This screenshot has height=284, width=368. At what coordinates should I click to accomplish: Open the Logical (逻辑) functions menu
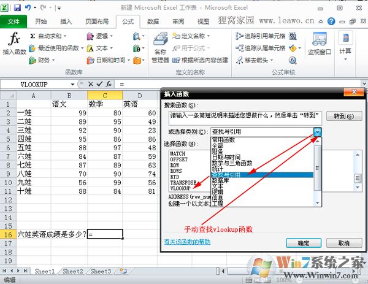click(x=100, y=36)
